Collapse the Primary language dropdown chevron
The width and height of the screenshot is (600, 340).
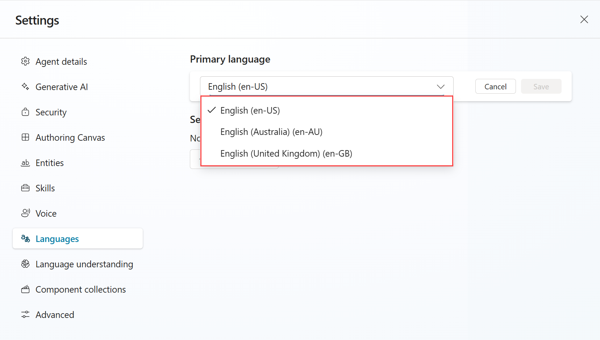pos(441,87)
